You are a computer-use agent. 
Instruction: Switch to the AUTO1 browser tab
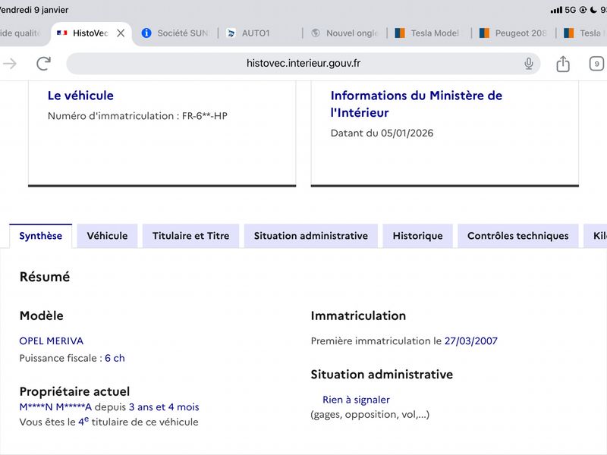(x=256, y=33)
